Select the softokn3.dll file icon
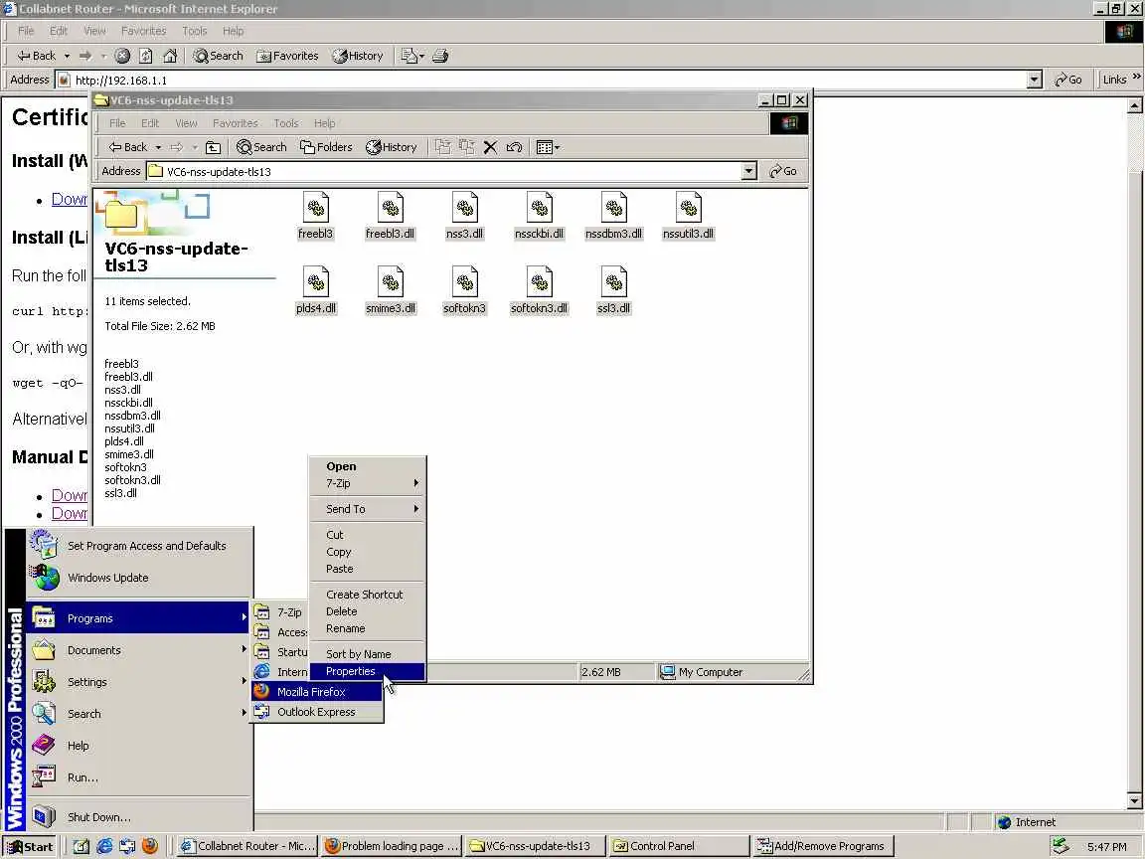The width and height of the screenshot is (1145, 859). pyautogui.click(x=539, y=282)
